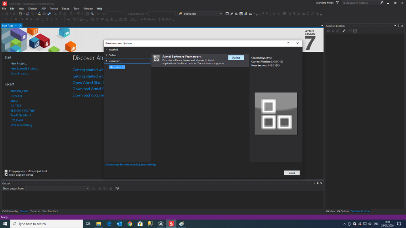Open recent project MIBLoaderDebug
406x228 pixels.
point(21,125)
